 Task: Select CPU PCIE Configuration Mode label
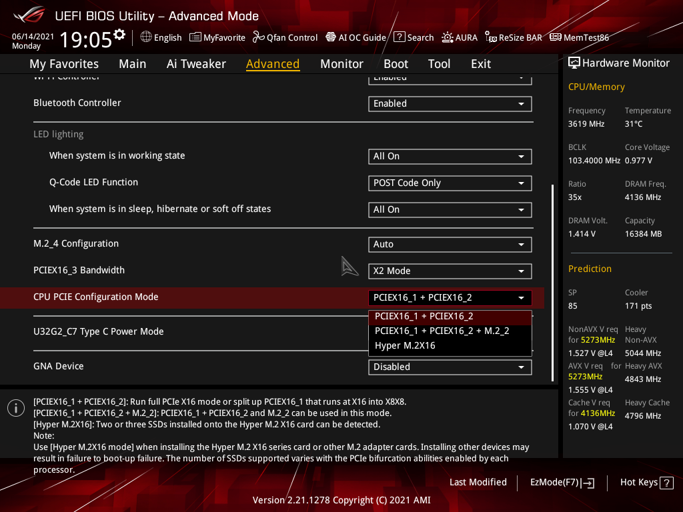coord(96,297)
